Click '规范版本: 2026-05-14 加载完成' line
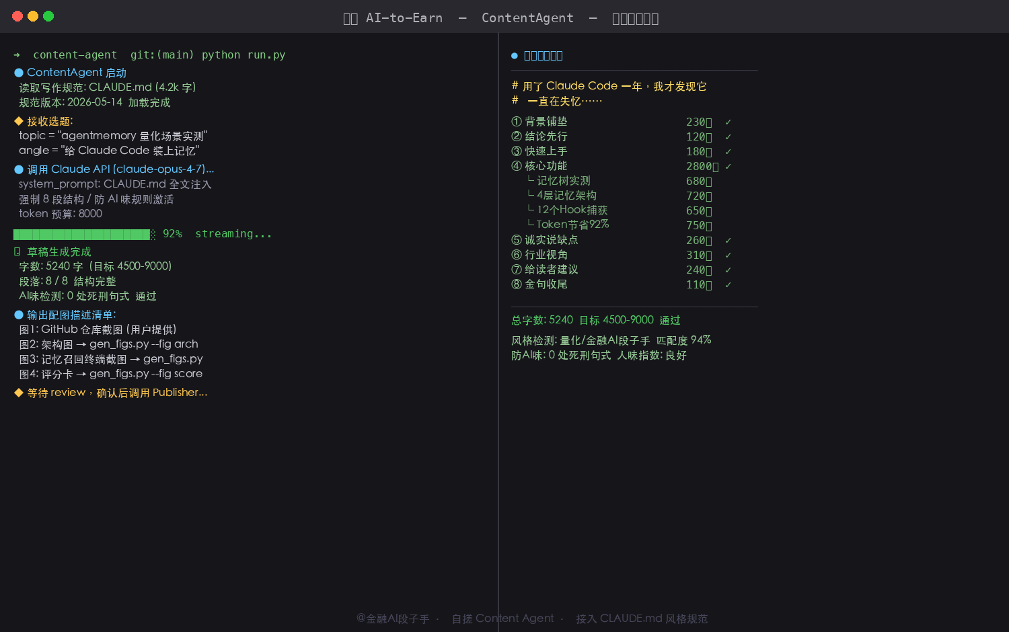The width and height of the screenshot is (1009, 632). (95, 102)
